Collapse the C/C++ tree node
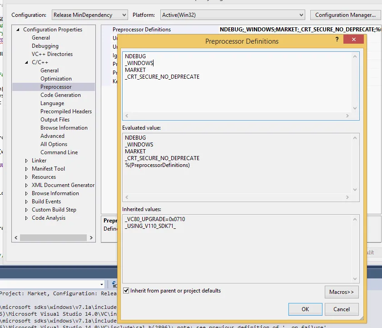The width and height of the screenshot is (382, 328). coord(26,62)
